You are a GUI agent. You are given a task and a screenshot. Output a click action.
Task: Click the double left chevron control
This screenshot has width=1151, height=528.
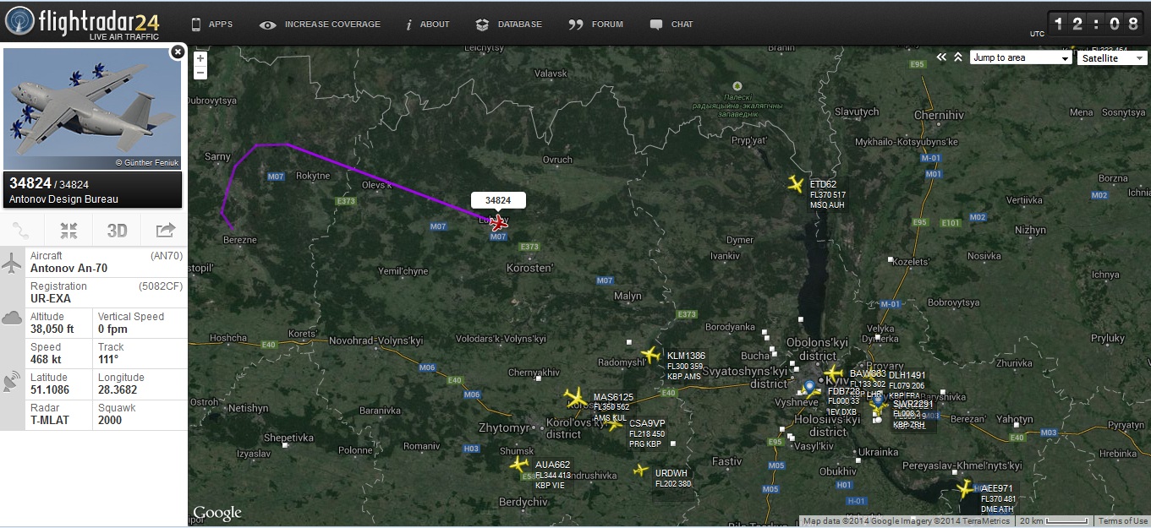coord(942,57)
